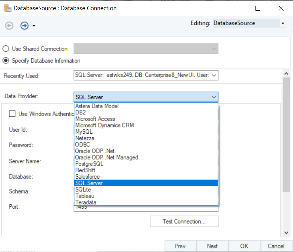This screenshot has height=252, width=293.
Task: Select Teradata from the dropdown list
Action: [x=86, y=202]
